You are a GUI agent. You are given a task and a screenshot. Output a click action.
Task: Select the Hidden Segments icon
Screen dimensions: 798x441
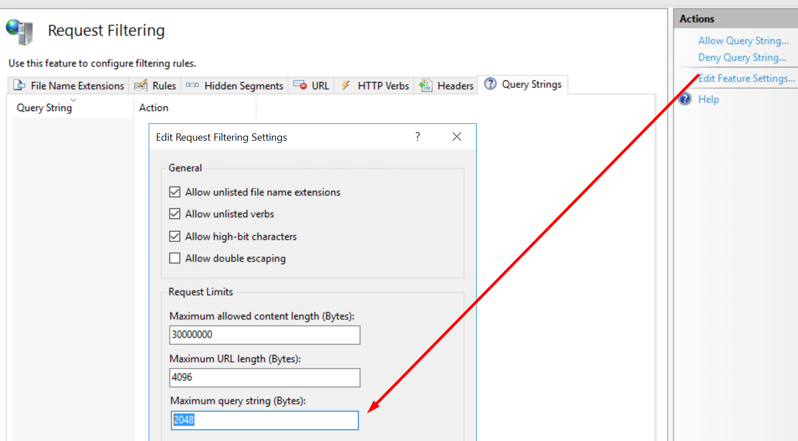coord(192,85)
